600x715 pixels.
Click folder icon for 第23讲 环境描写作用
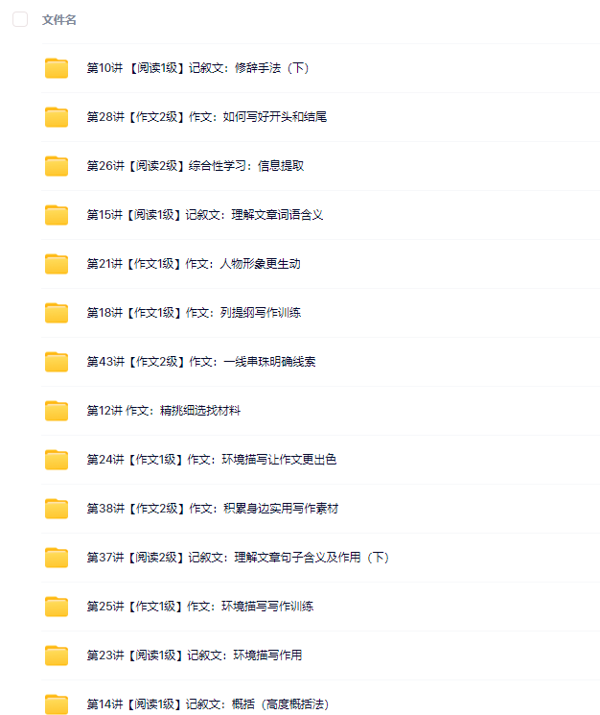pyautogui.click(x=57, y=655)
